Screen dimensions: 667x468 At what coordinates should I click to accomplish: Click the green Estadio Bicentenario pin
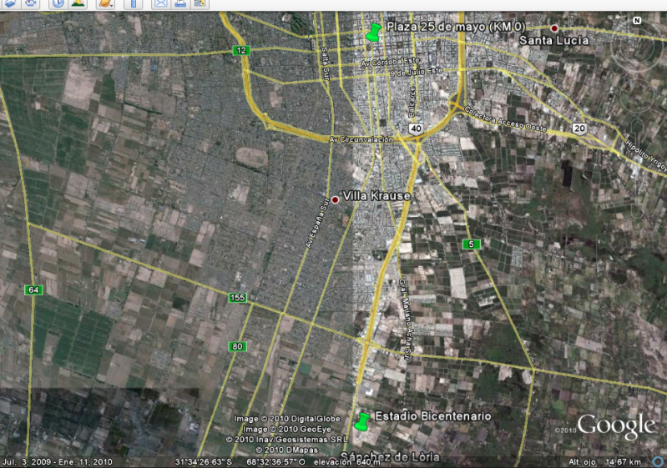[362, 422]
